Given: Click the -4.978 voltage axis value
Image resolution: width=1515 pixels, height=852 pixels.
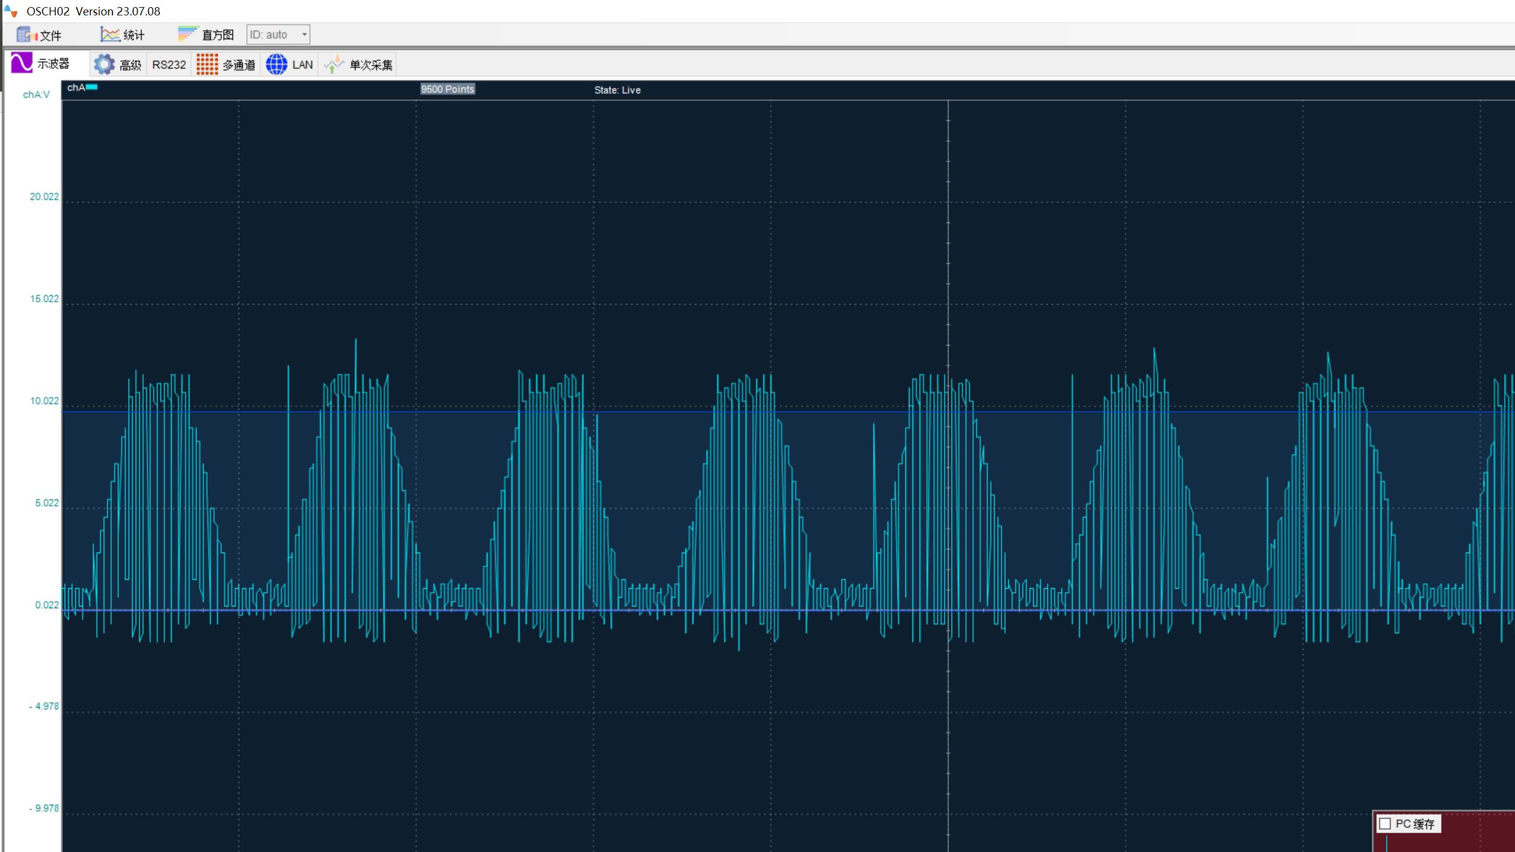Looking at the screenshot, I should (x=44, y=706).
